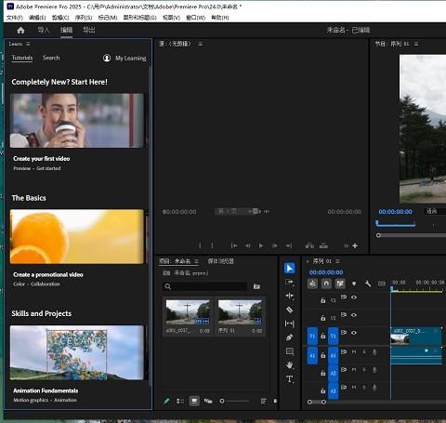Viewport: 446px width, 423px height.
Task: Open sort icons menu in Project panel
Action: (263, 401)
